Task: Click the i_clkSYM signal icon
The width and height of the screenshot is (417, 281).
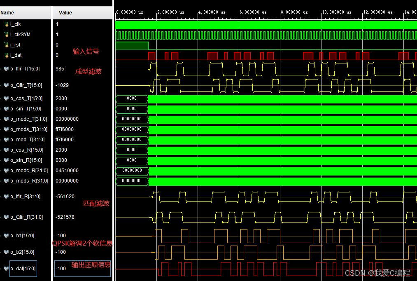Action: (6, 35)
